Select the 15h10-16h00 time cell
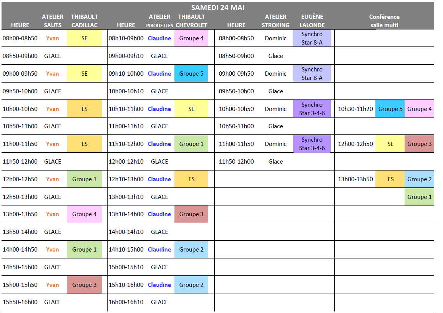443x313 pixels. pyautogui.click(x=126, y=285)
